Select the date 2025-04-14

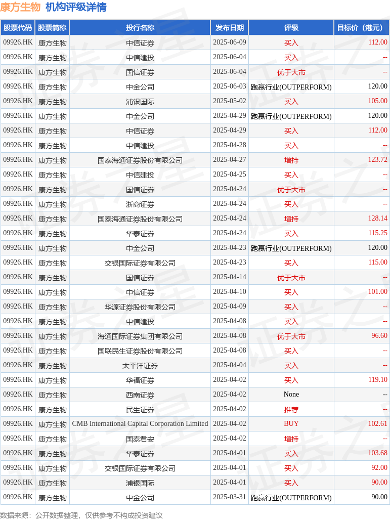(x=230, y=277)
